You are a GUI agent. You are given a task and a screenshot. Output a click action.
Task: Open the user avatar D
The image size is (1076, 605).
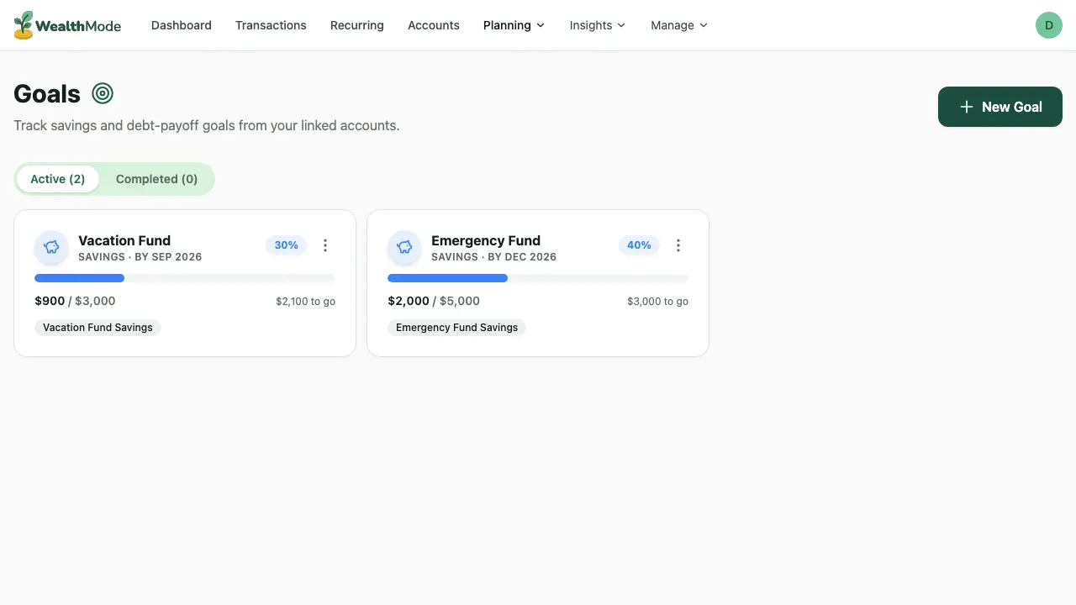(x=1049, y=25)
